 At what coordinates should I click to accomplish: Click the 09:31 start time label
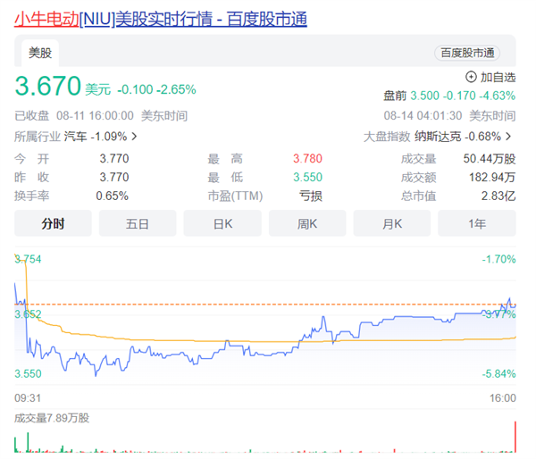(28, 397)
